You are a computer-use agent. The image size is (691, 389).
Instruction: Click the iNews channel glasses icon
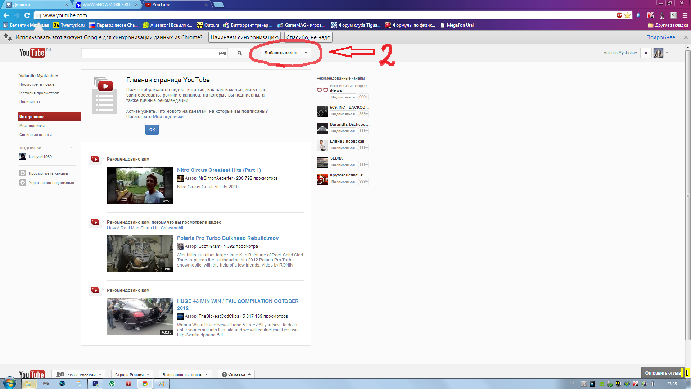click(322, 90)
